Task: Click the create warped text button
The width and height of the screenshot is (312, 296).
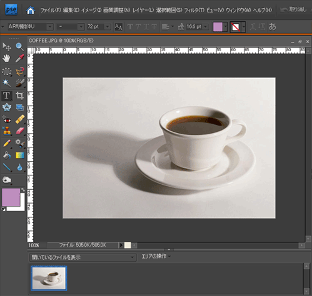Action: click(253, 27)
